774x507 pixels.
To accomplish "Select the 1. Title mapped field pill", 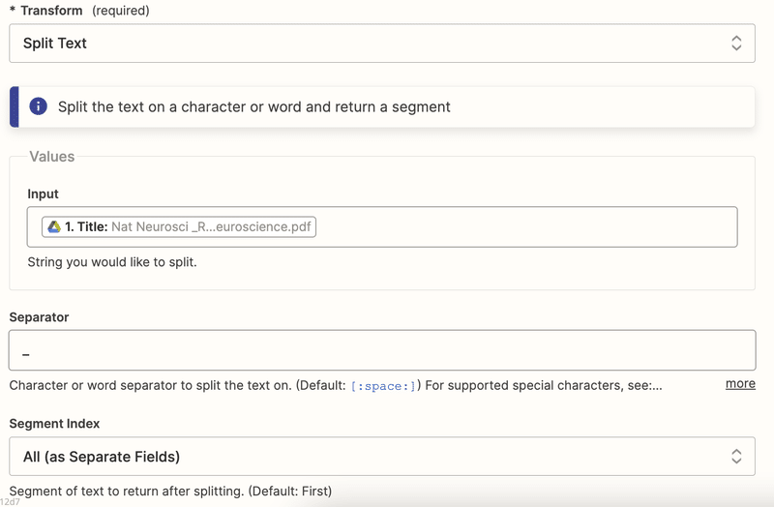I will (x=179, y=226).
